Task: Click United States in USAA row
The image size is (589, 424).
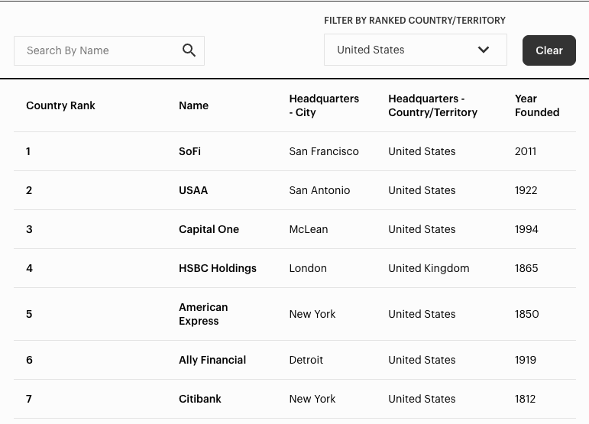Action: (x=422, y=190)
